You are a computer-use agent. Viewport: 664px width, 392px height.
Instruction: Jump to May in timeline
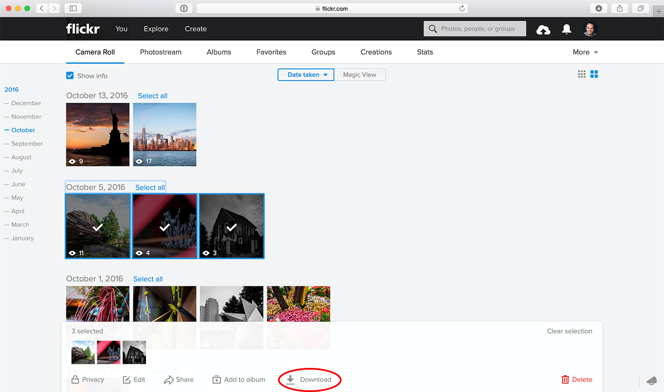(17, 197)
